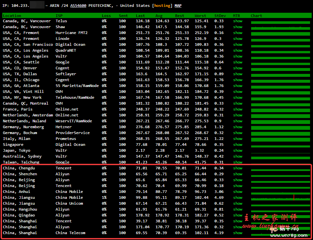Click the Location column header
The image size is (313, 240).
tap(12, 16)
